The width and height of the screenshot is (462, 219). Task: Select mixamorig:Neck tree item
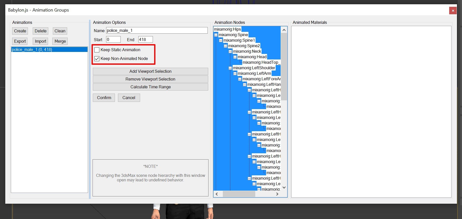point(247,51)
